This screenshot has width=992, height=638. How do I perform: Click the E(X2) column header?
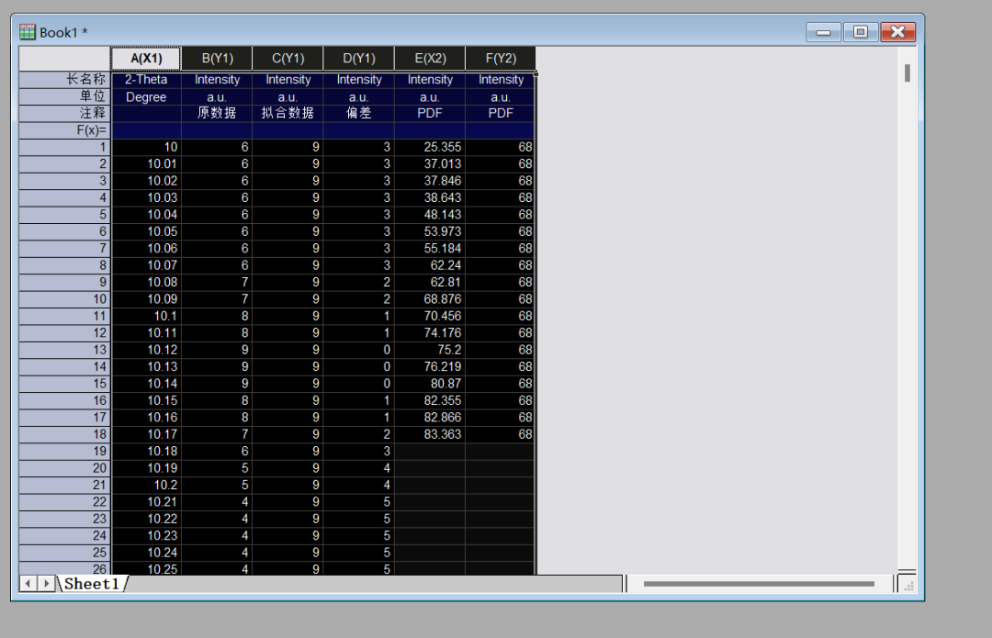(430, 59)
